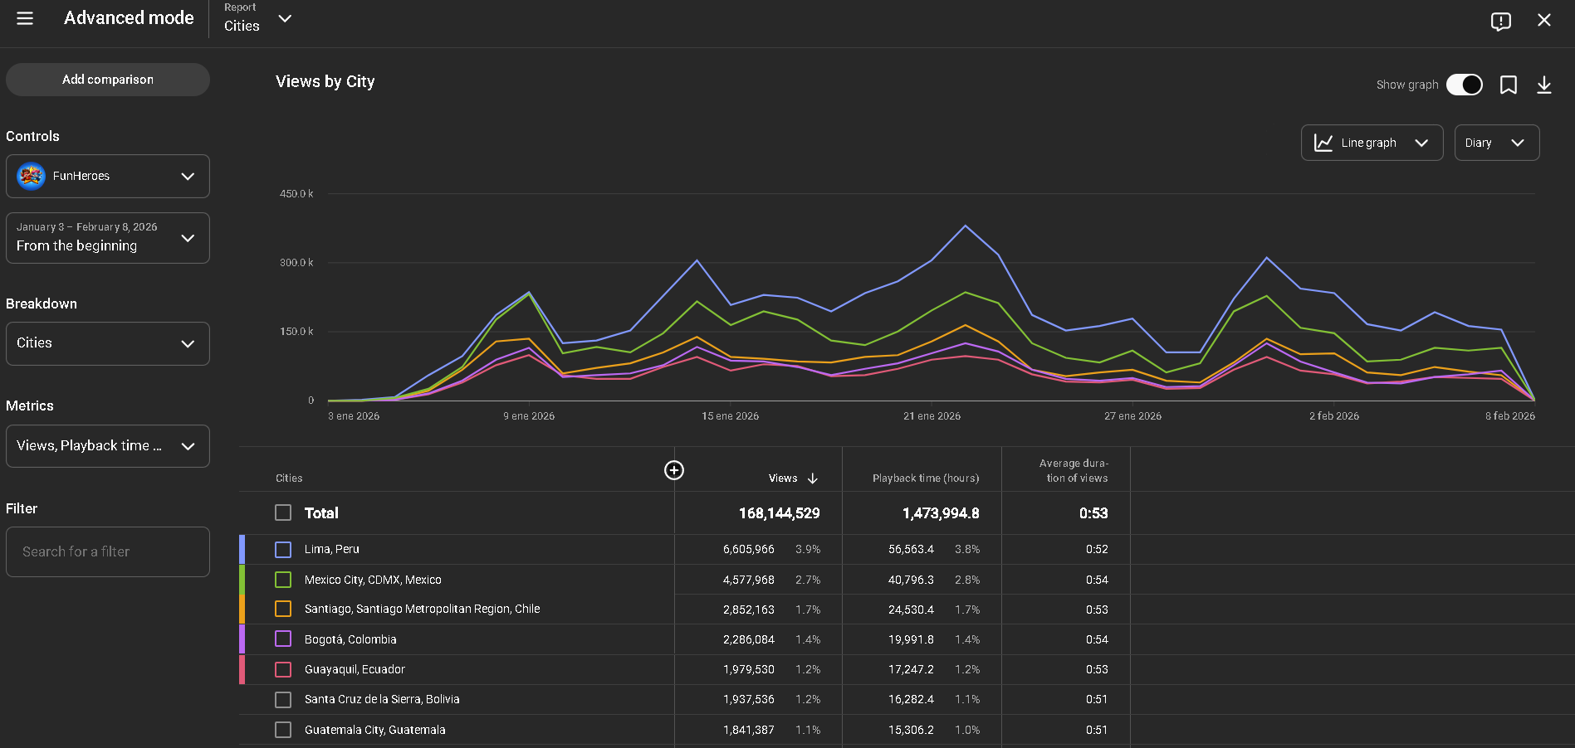Open the Line graph chart type dropdown
Viewport: 1575px width, 748px height.
pos(1371,143)
